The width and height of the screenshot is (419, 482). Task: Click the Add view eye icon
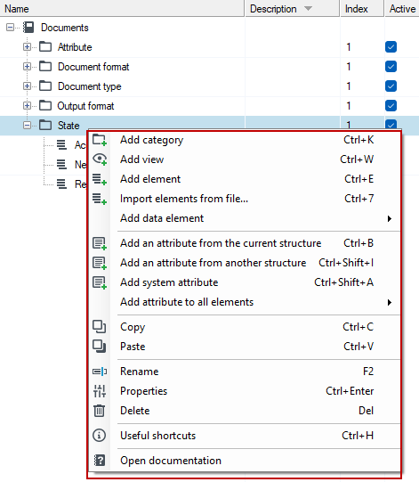point(100,159)
